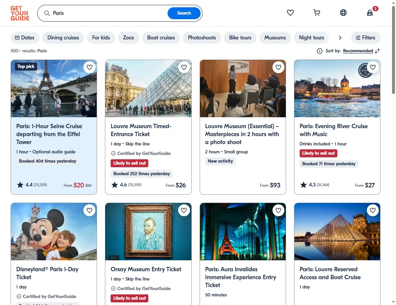Image resolution: width=396 pixels, height=305 pixels.
Task: Open the Recommended sort dropdown
Action: [x=358, y=51]
